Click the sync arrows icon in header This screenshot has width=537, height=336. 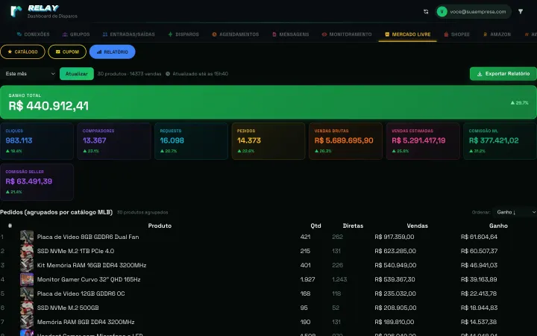(426, 12)
